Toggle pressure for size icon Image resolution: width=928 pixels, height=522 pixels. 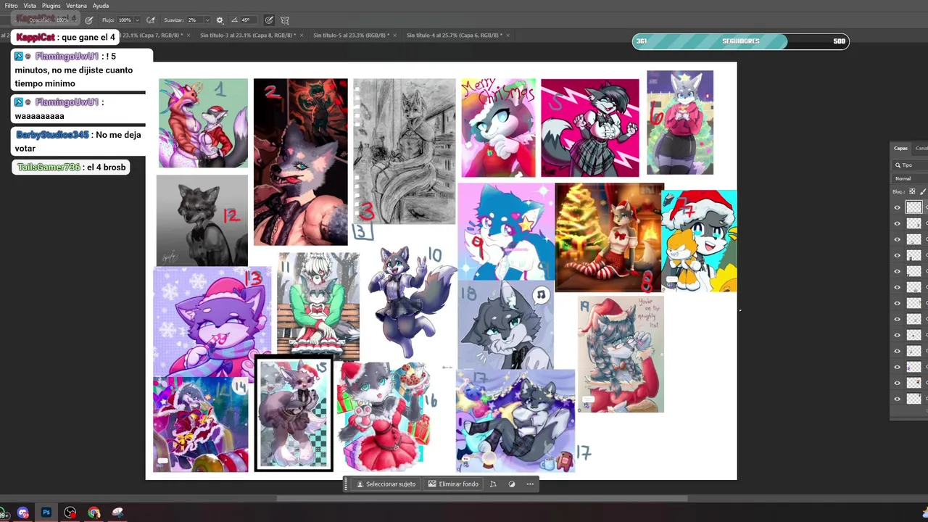[x=269, y=20]
